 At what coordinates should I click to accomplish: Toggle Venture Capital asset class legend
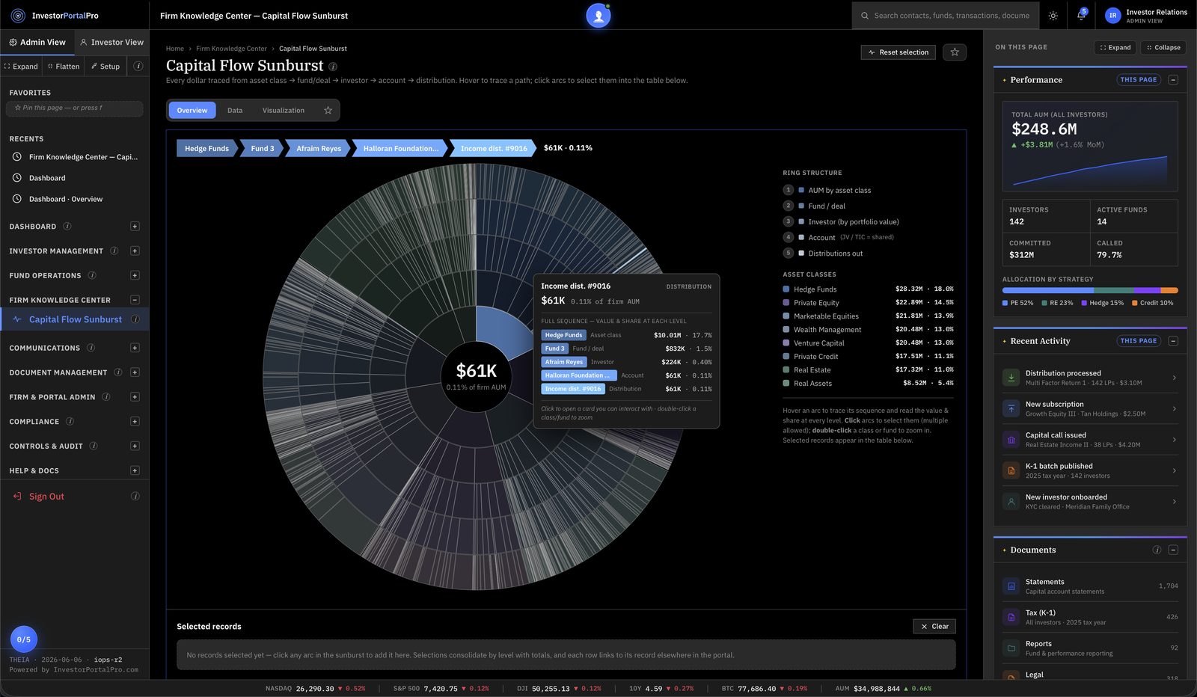click(868, 343)
